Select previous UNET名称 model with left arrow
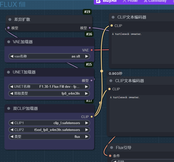Viewport: 174px width, 162px height. 12,87
